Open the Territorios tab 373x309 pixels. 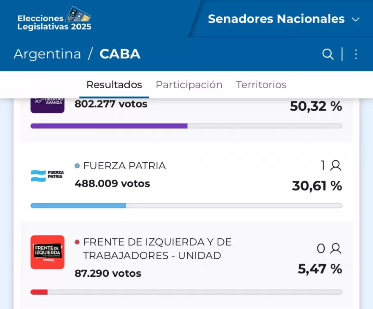point(261,85)
